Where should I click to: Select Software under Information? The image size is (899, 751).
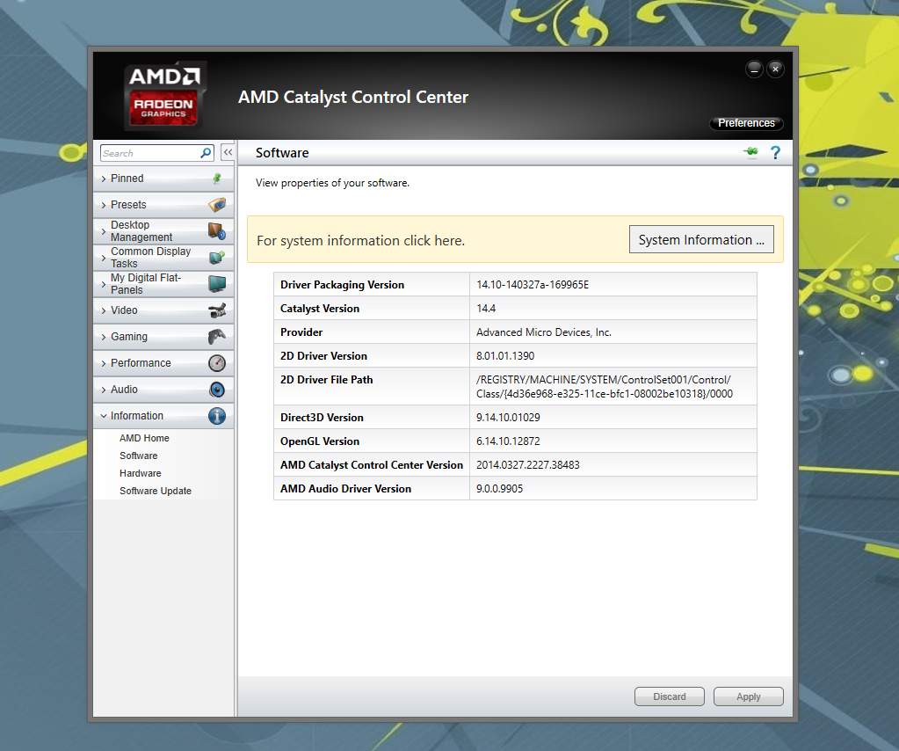point(138,456)
